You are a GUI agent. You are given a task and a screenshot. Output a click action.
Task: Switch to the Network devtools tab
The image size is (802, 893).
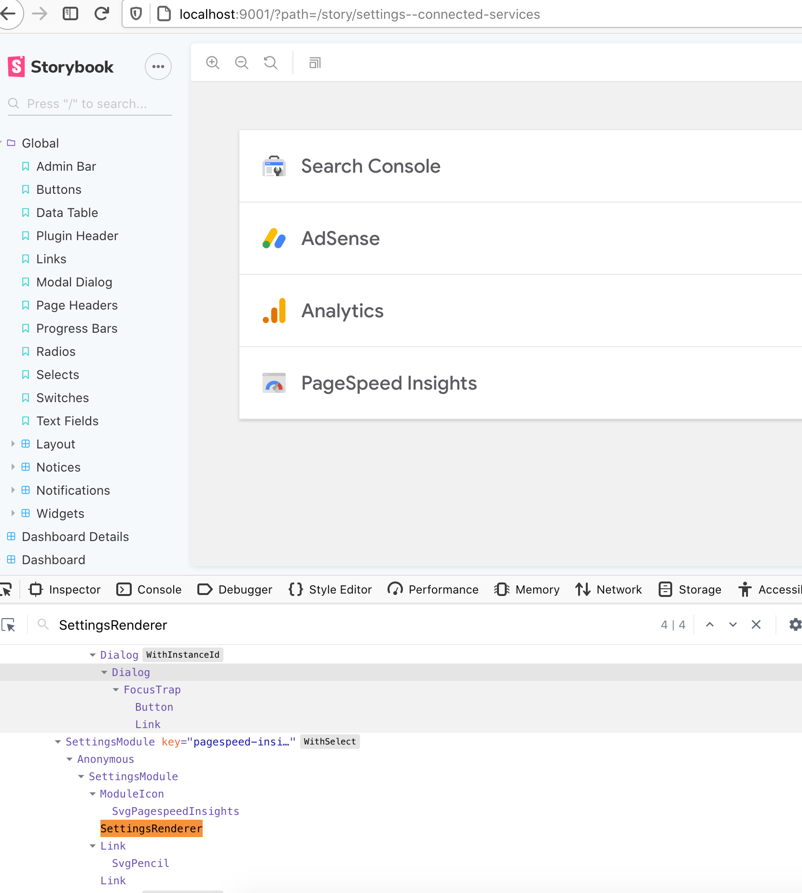click(608, 589)
